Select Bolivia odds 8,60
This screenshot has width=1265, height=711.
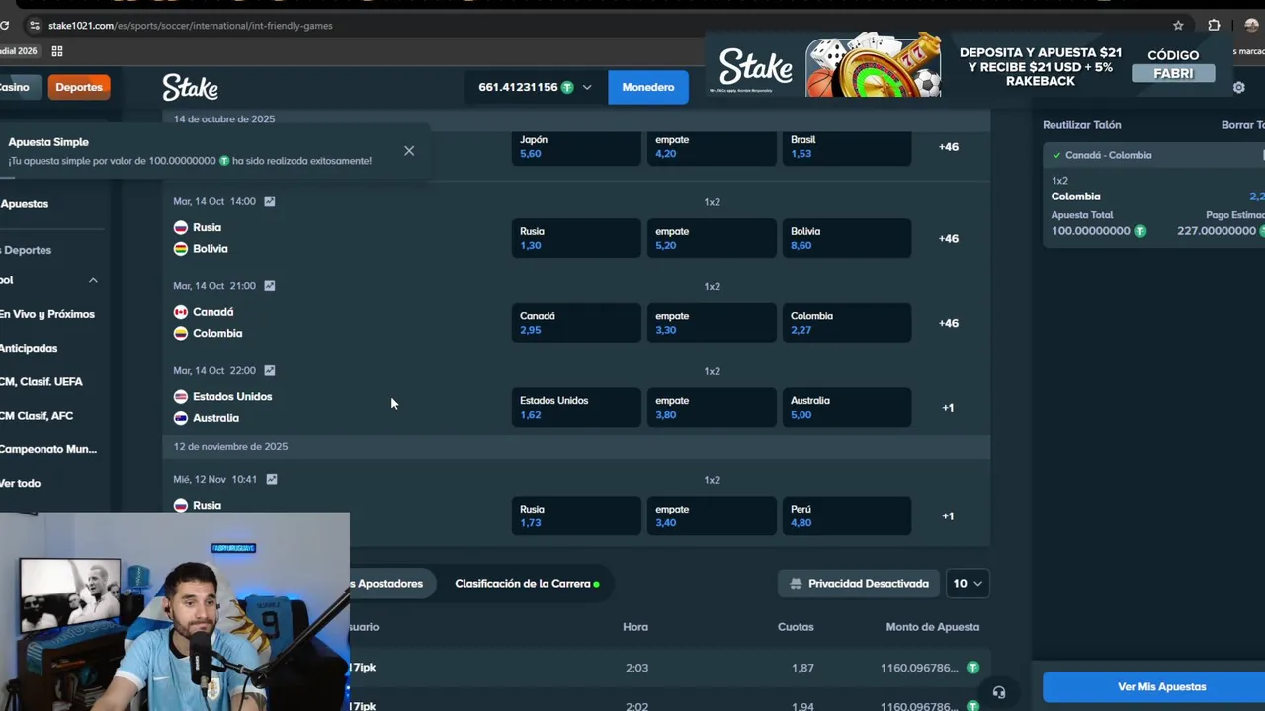pyautogui.click(x=847, y=238)
